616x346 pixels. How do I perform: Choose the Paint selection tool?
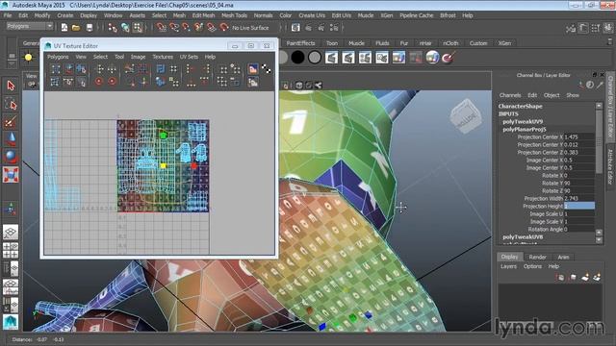pos(11,122)
